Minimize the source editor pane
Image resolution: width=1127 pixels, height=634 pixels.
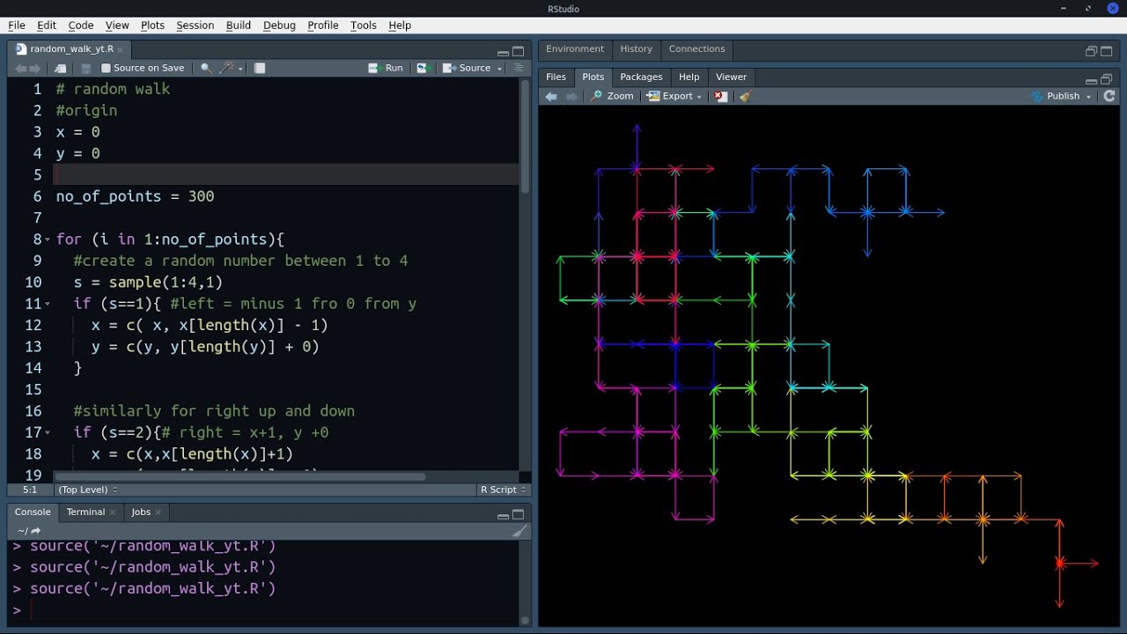503,52
